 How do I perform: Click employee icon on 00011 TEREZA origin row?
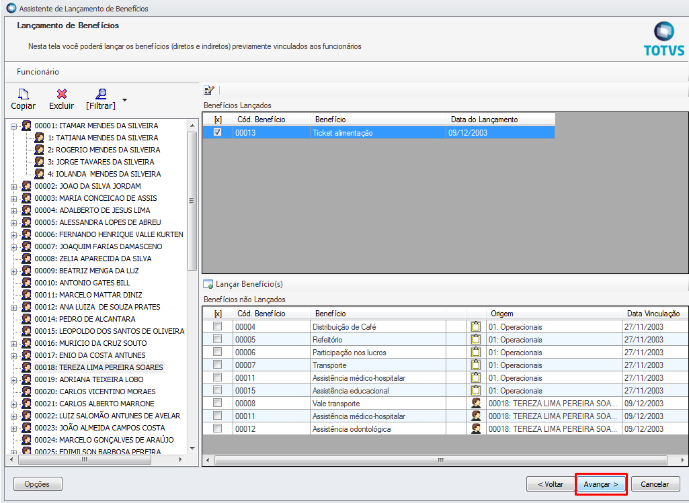click(476, 416)
